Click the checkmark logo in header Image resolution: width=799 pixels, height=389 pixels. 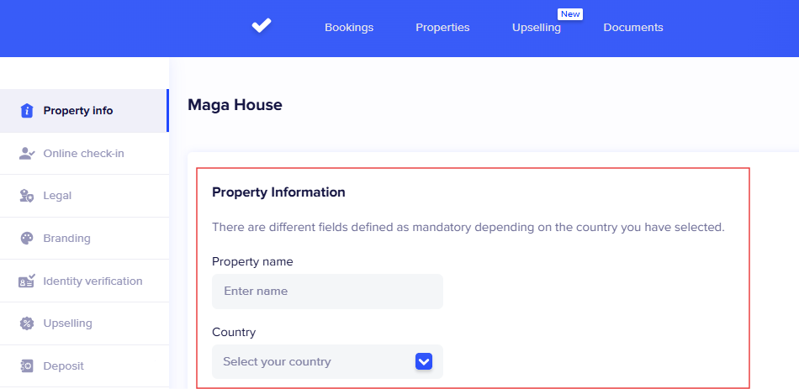[262, 26]
